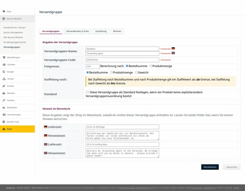
Task: Click the Module puzzle icon
Action: [4, 93]
